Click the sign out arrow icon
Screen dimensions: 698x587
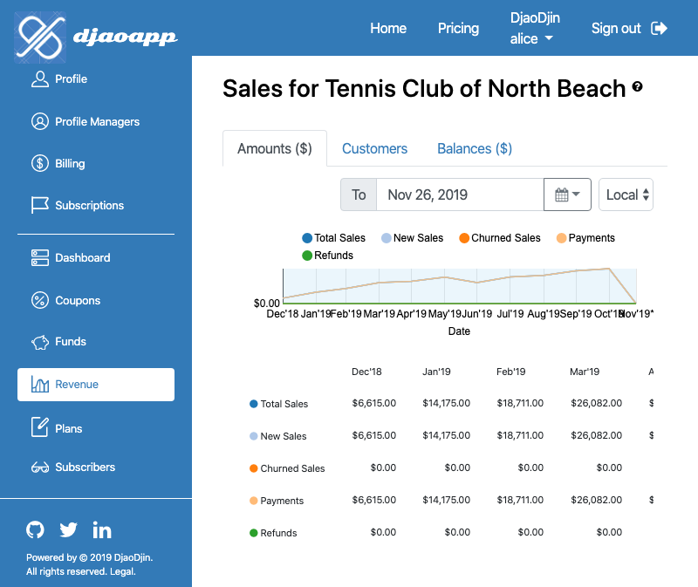[659, 29]
